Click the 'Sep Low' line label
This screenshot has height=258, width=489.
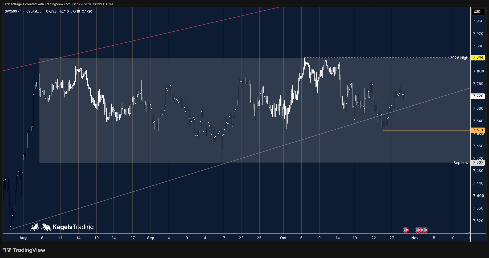461,163
